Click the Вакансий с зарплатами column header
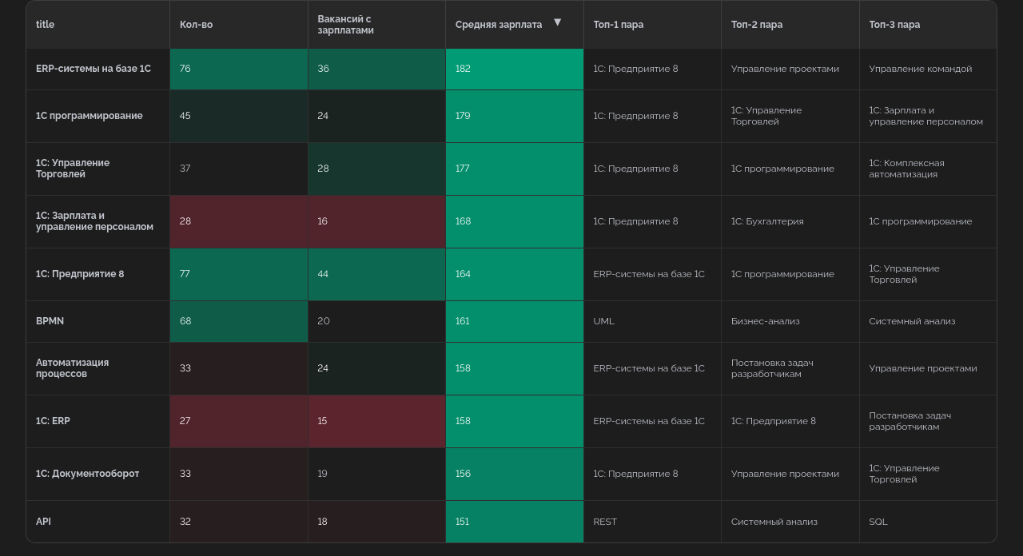Screen dimensions: 1023x556 tap(345, 25)
